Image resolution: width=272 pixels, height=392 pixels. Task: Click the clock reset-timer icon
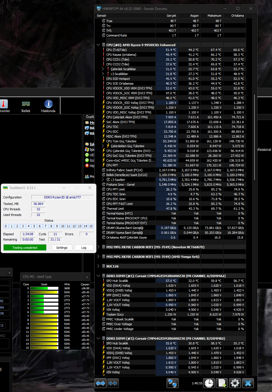[209, 383]
